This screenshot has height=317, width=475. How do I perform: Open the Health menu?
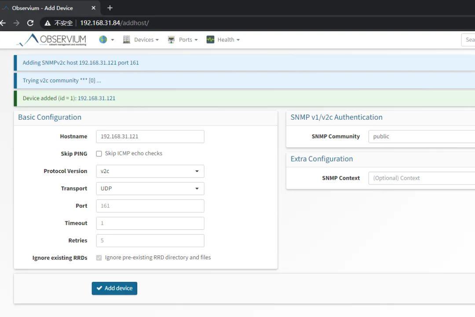point(227,39)
